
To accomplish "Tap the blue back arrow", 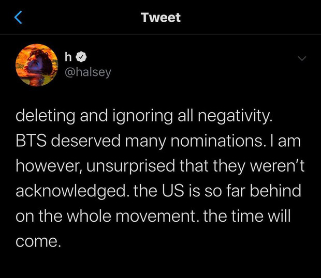I will tap(18, 18).
